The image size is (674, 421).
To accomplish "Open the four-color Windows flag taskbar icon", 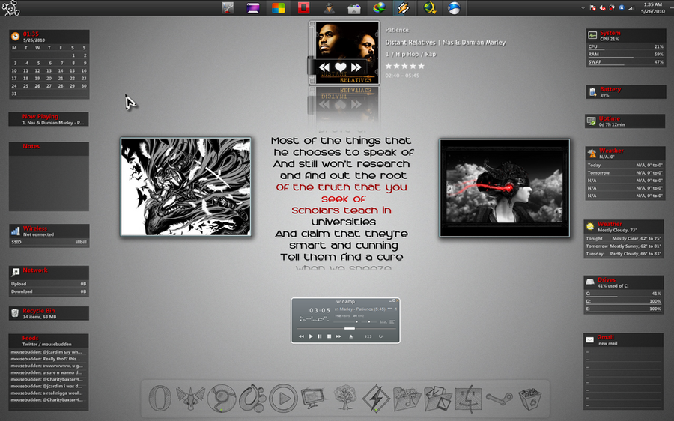I will 278,7.
